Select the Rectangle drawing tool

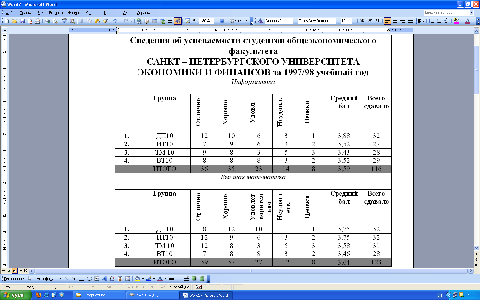point(81,279)
